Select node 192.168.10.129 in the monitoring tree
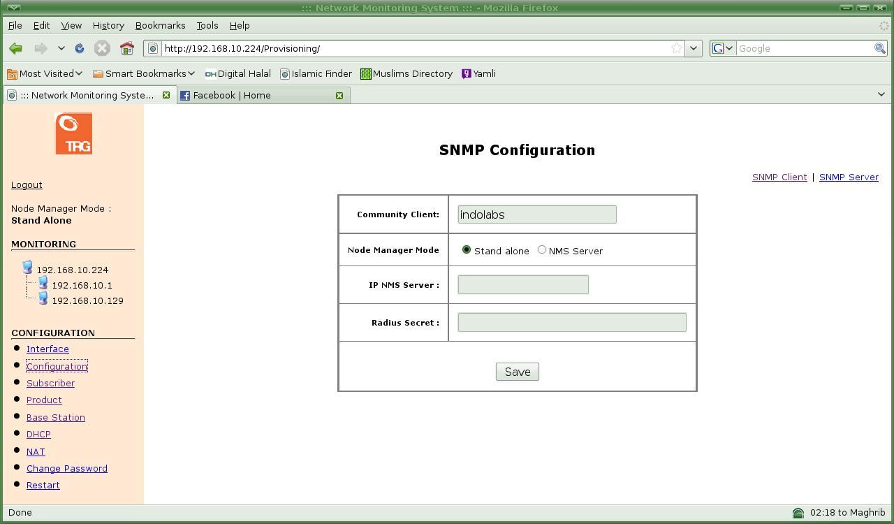This screenshot has width=894, height=524. click(87, 300)
